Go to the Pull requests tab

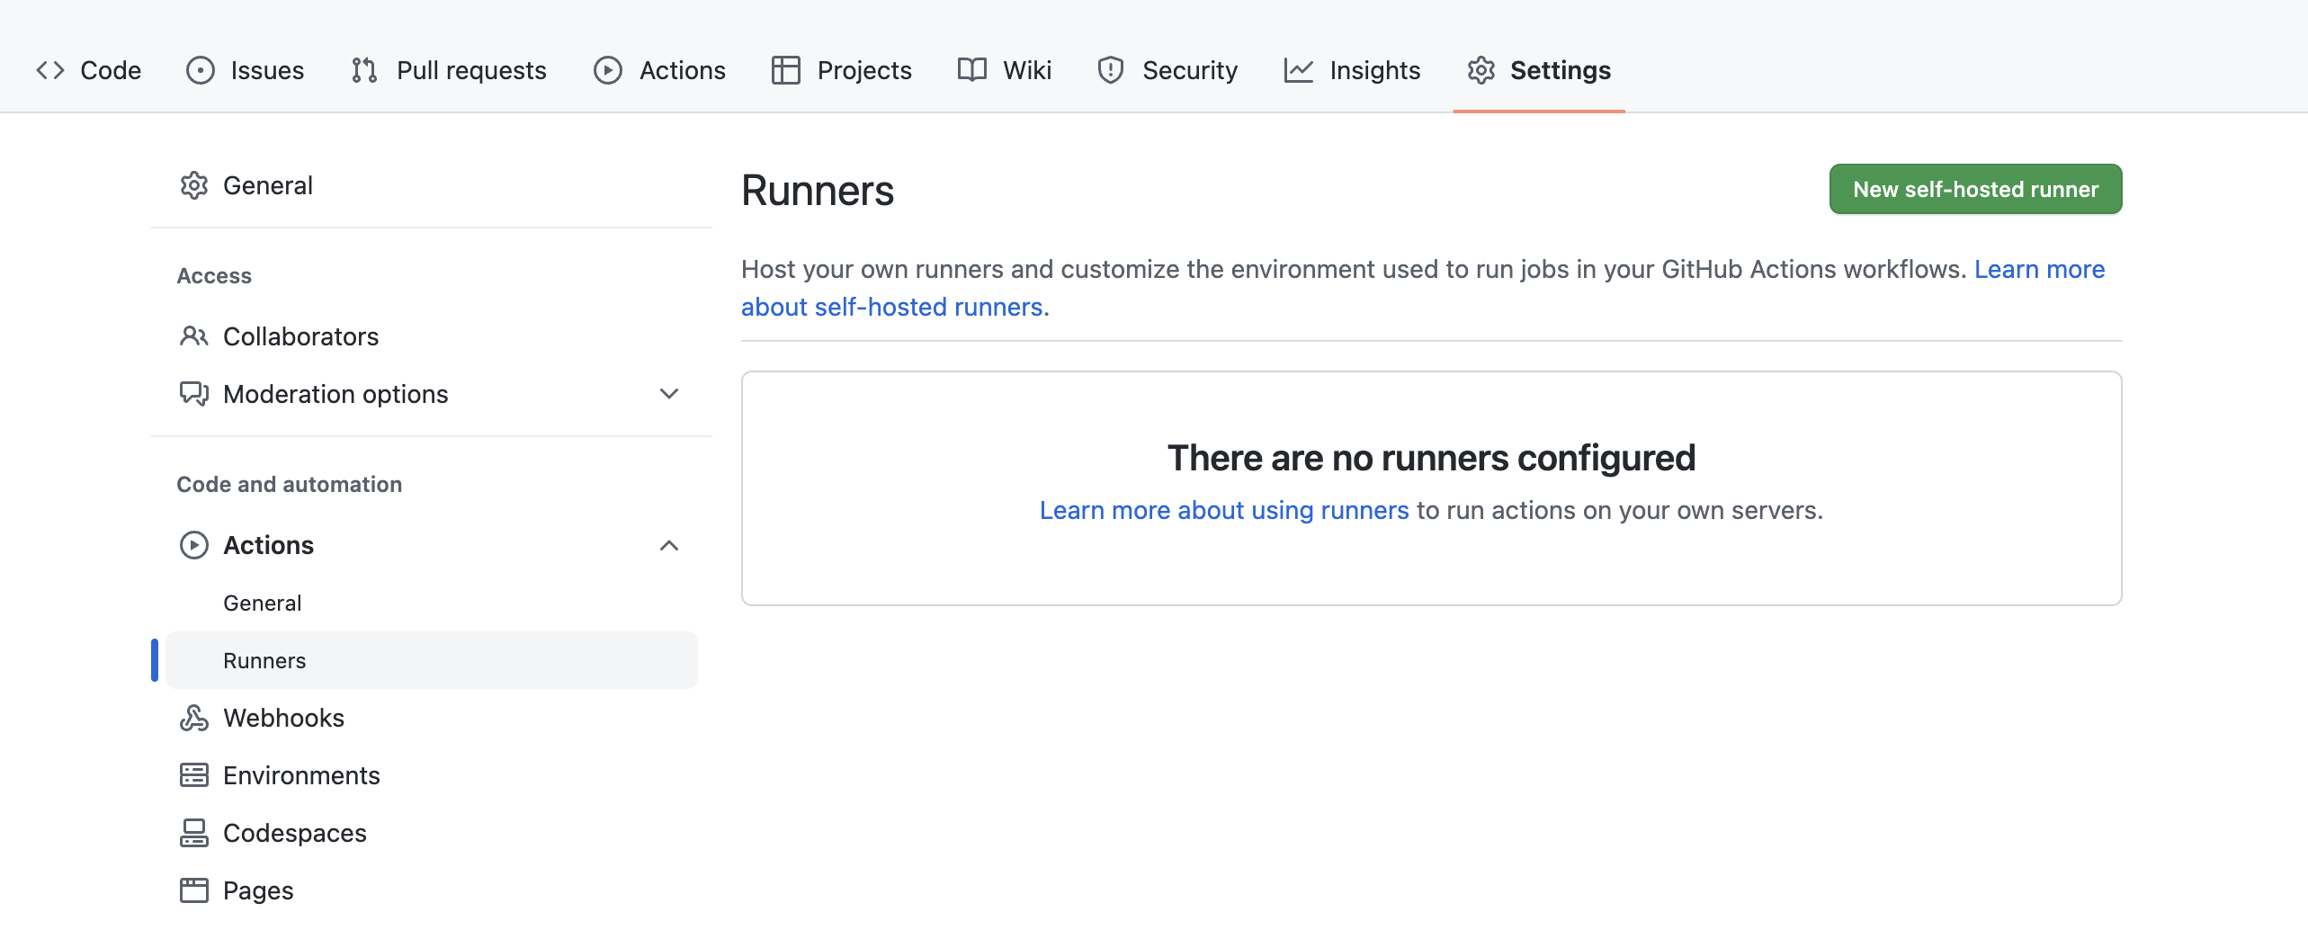click(x=449, y=70)
